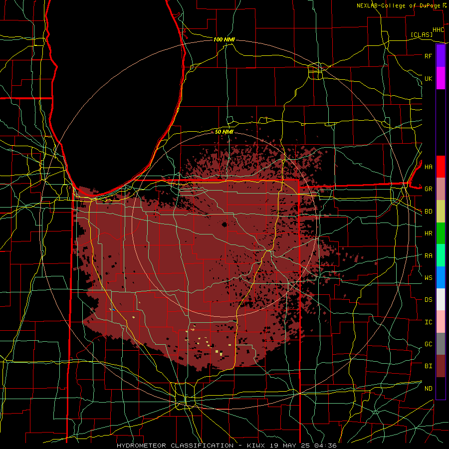
Task: Click the UK magenta legend swatch
Action: (441, 78)
